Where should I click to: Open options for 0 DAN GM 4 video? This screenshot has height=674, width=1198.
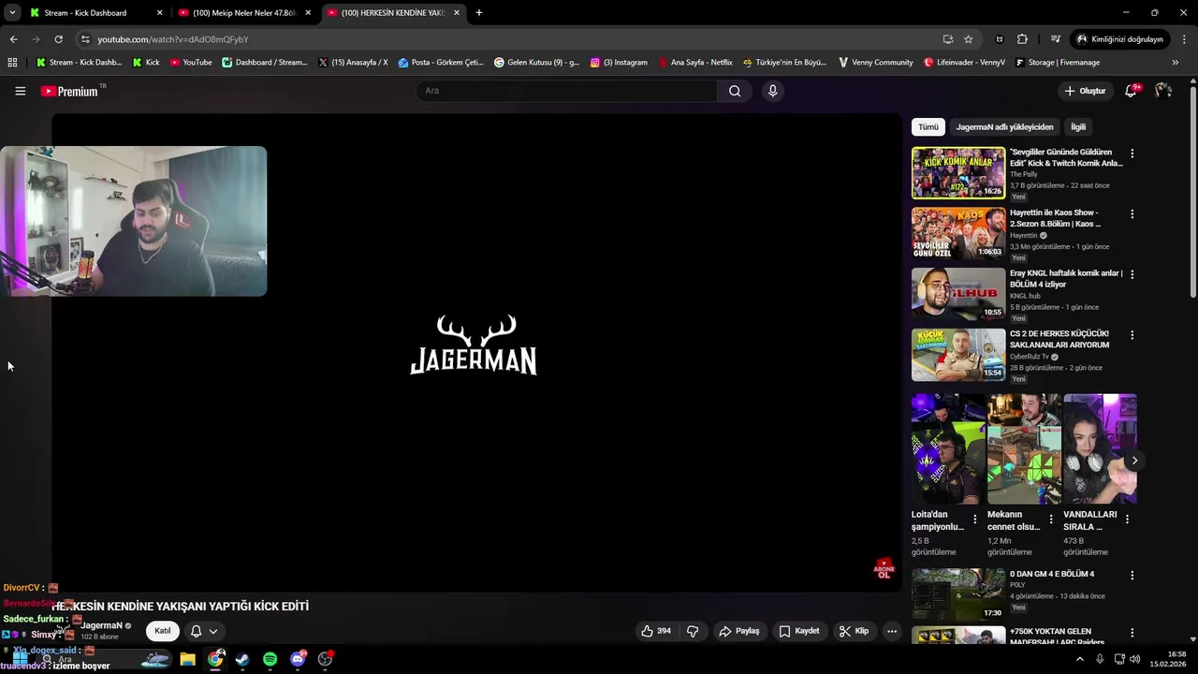tap(1132, 575)
